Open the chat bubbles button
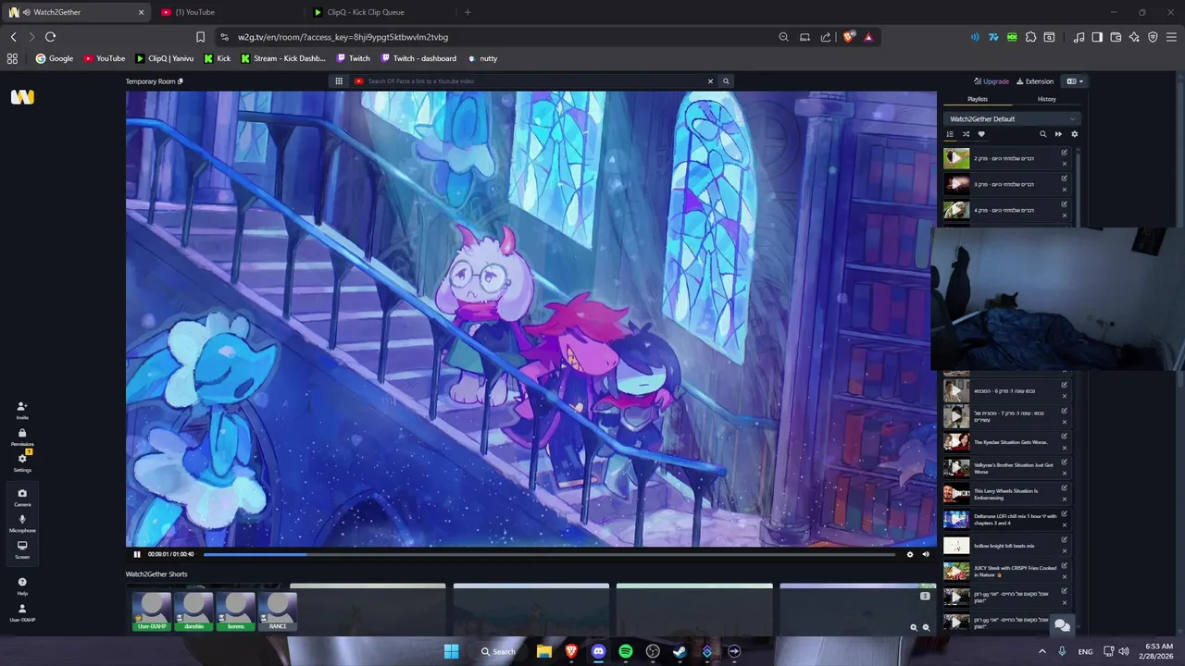Screen dimensions: 1185x666 click(1062, 626)
